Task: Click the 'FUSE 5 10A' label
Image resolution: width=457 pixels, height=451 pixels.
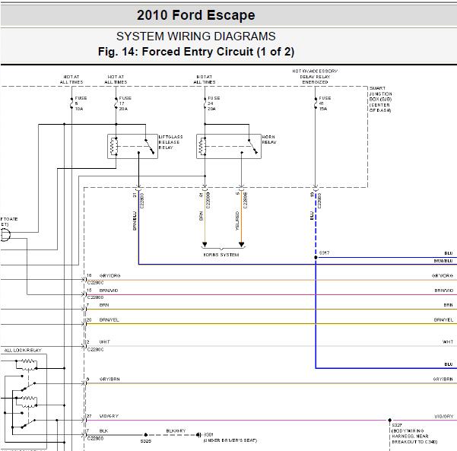Action: (x=81, y=103)
